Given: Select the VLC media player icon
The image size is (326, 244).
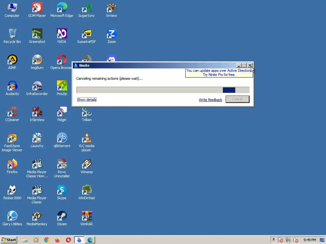Looking at the screenshot, I should point(87,142).
